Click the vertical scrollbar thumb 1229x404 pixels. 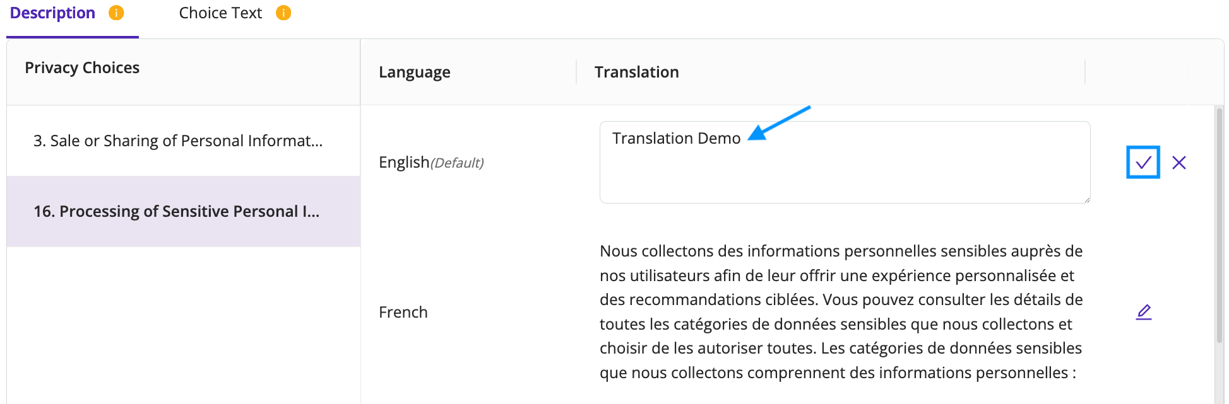[x=1219, y=226]
